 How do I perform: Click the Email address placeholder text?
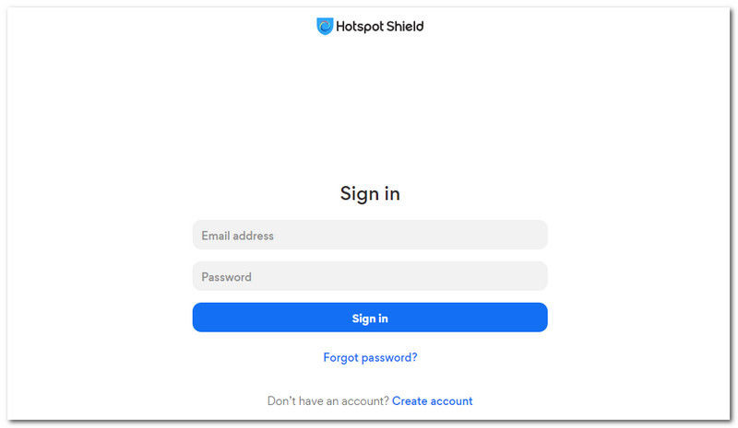click(x=237, y=236)
